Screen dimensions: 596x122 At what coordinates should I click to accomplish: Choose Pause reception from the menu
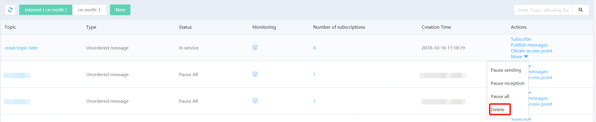click(507, 83)
